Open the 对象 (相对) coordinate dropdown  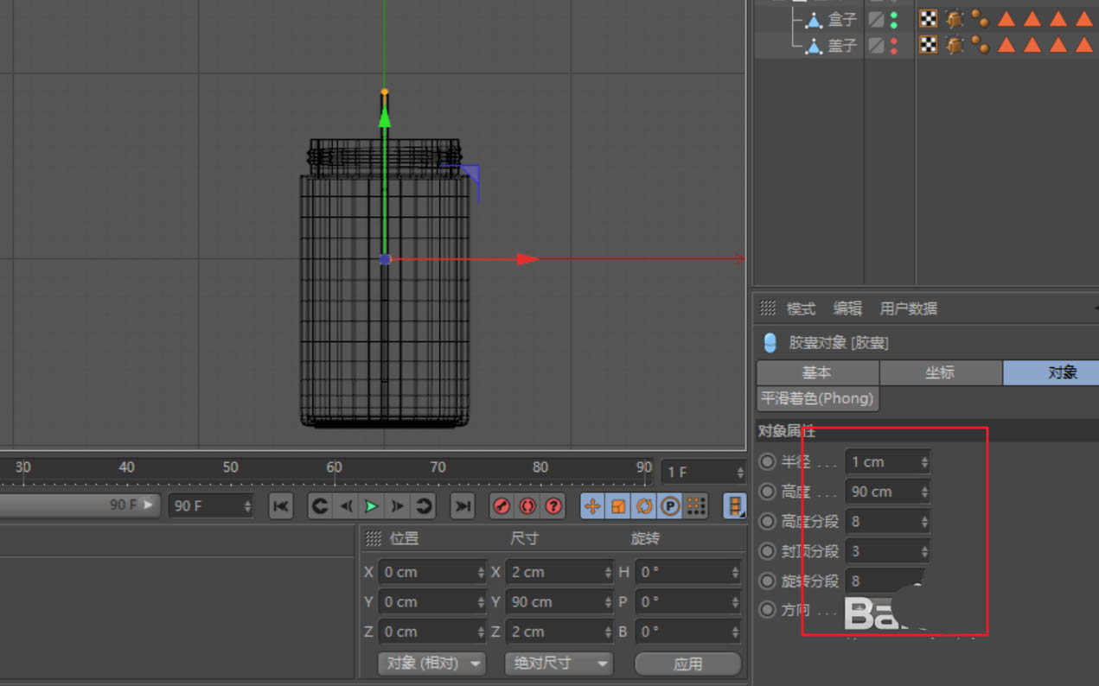point(431,664)
